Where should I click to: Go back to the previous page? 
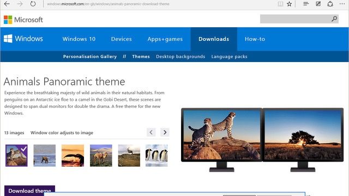(7, 4)
